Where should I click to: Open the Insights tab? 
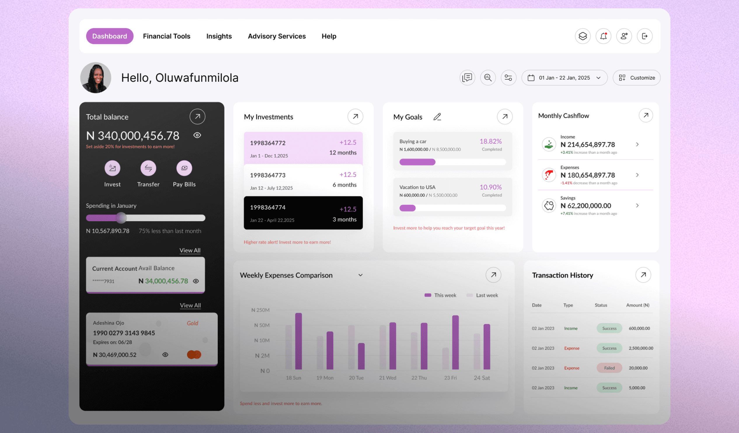click(x=219, y=36)
